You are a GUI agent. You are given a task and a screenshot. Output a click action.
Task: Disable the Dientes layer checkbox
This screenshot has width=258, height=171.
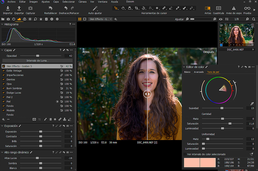coord(4,79)
